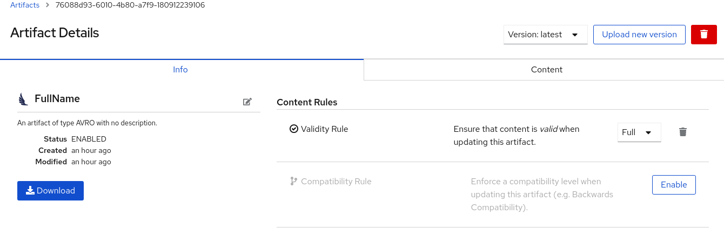
Task: Click the ENABLED status value
Action: point(89,139)
